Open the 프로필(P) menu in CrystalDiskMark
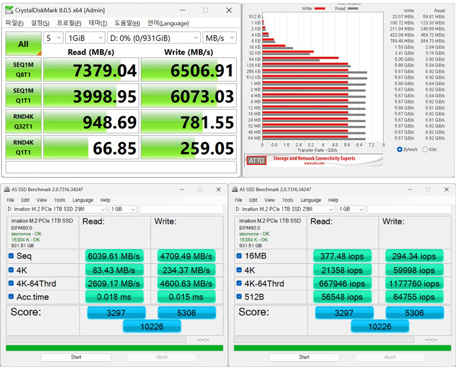456x369 pixels. [x=69, y=23]
